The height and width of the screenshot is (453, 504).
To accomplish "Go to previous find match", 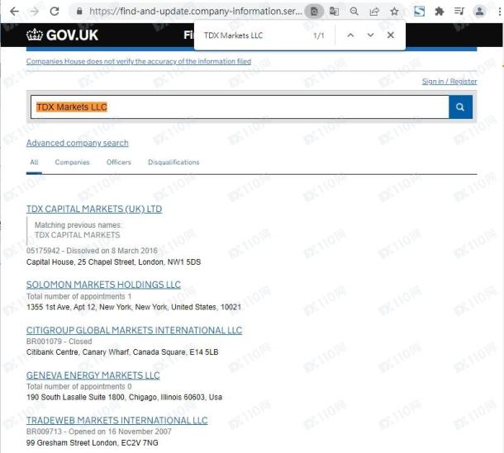I will click(350, 35).
